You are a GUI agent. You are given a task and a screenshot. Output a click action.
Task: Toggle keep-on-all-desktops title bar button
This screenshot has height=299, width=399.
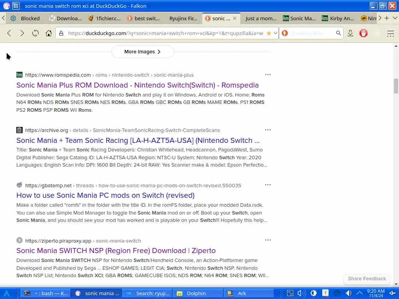point(16,6)
